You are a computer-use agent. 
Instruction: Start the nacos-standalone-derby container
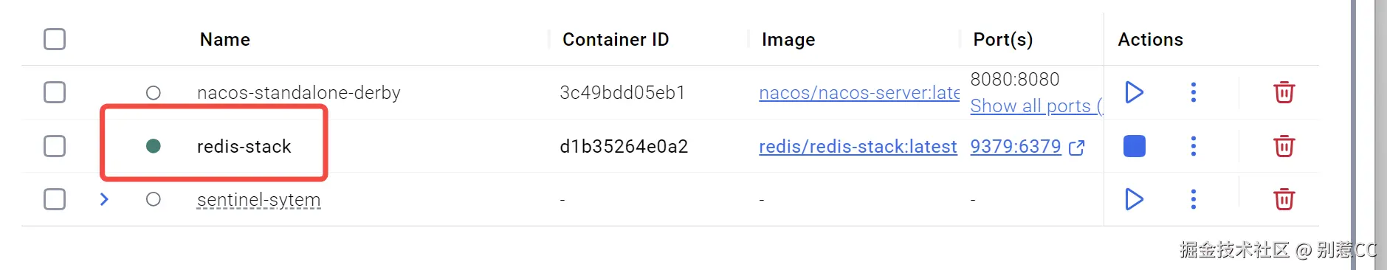pos(1134,92)
